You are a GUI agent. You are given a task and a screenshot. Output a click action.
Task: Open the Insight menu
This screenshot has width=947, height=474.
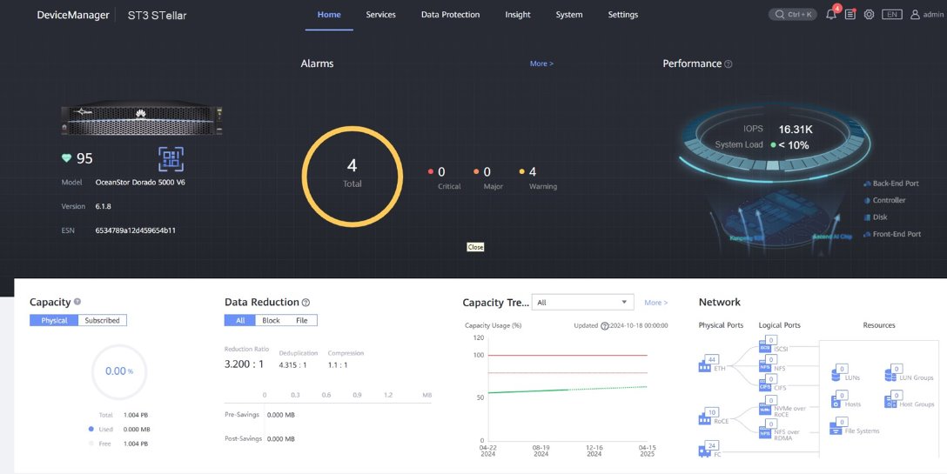518,15
